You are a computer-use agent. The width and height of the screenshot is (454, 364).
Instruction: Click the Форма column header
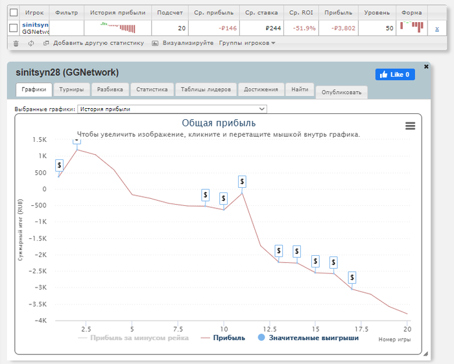click(x=411, y=13)
